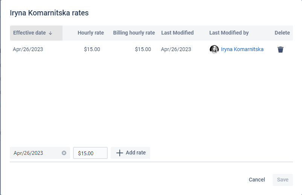Viewport: 302px width, 195px height.
Task: Click the Delete column header
Action: tap(282, 33)
